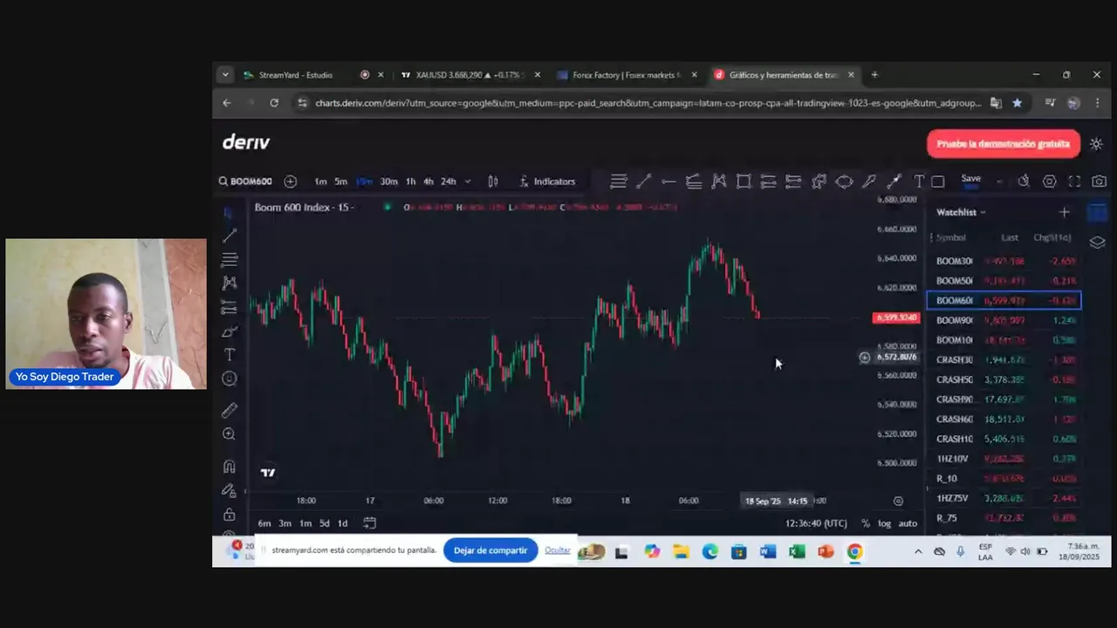
Task: Select the brush tool in left sidebar
Action: [230, 331]
